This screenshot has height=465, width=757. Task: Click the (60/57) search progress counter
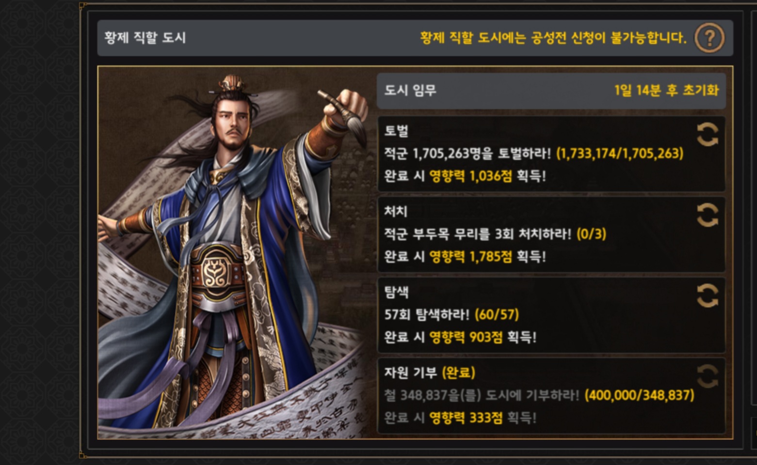click(497, 315)
